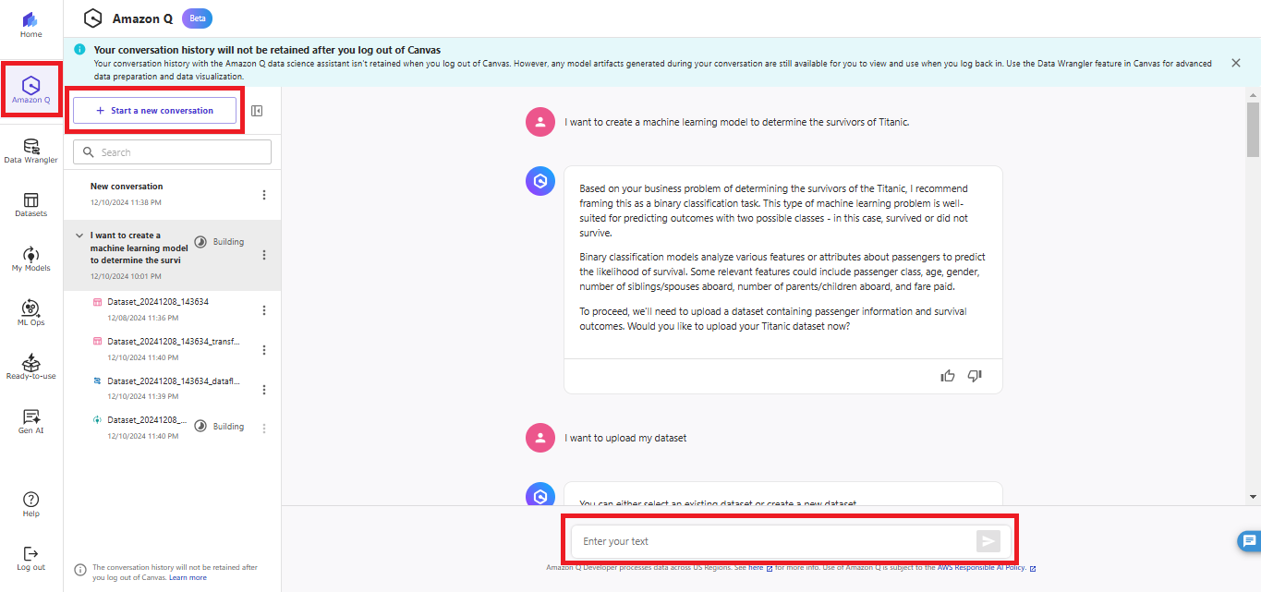Screen dimensions: 1261x592
Task: Open Data Wrangler section
Action: point(31,151)
